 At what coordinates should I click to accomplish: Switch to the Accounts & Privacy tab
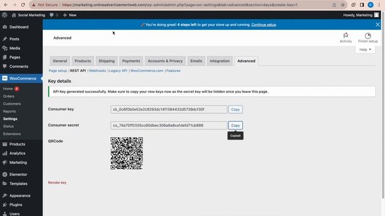(165, 61)
